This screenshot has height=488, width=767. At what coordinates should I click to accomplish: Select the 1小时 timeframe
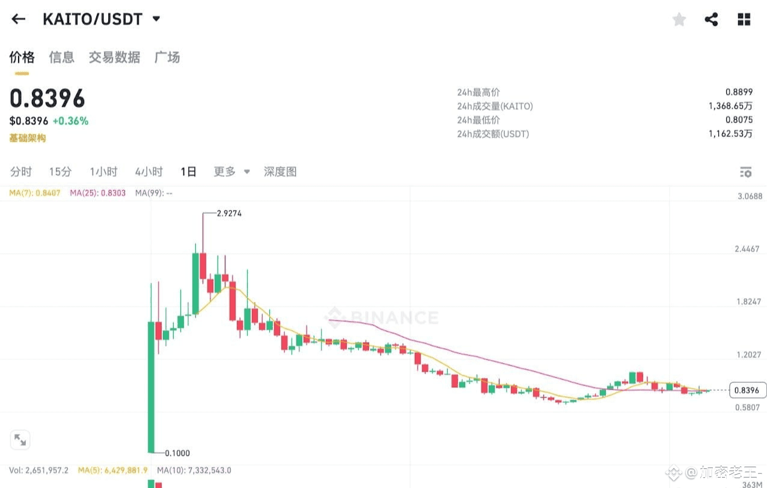coord(103,172)
